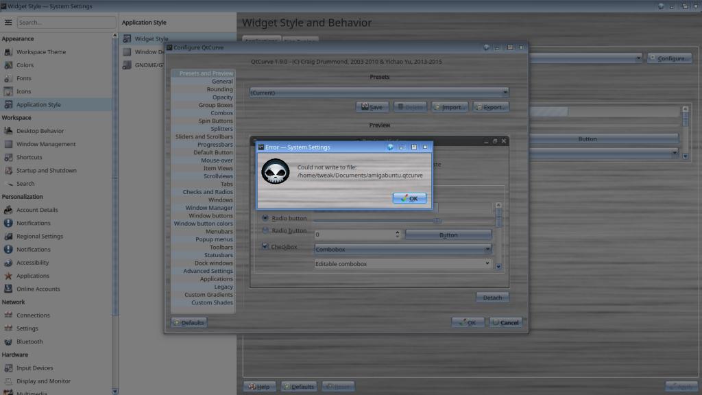Select the first preview radio button
702x395 pixels.
(266, 218)
